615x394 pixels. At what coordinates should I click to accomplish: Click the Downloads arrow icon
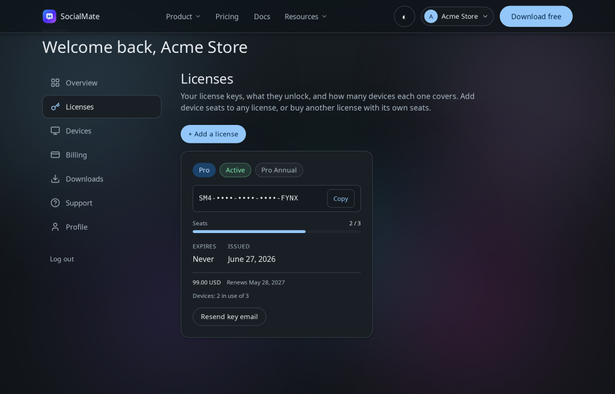tap(55, 179)
